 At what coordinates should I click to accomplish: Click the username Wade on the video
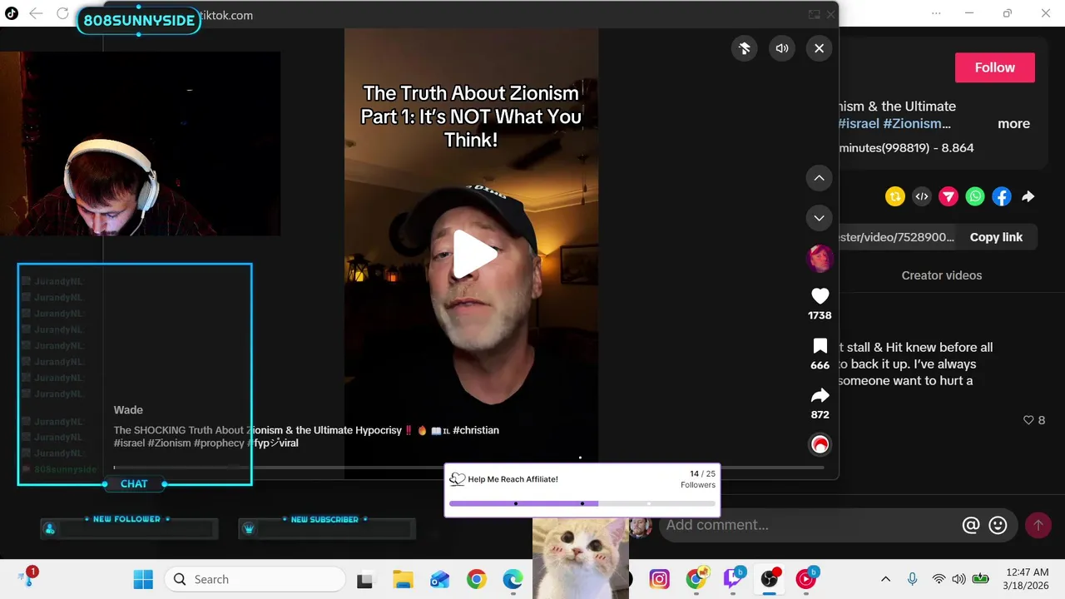click(x=128, y=409)
